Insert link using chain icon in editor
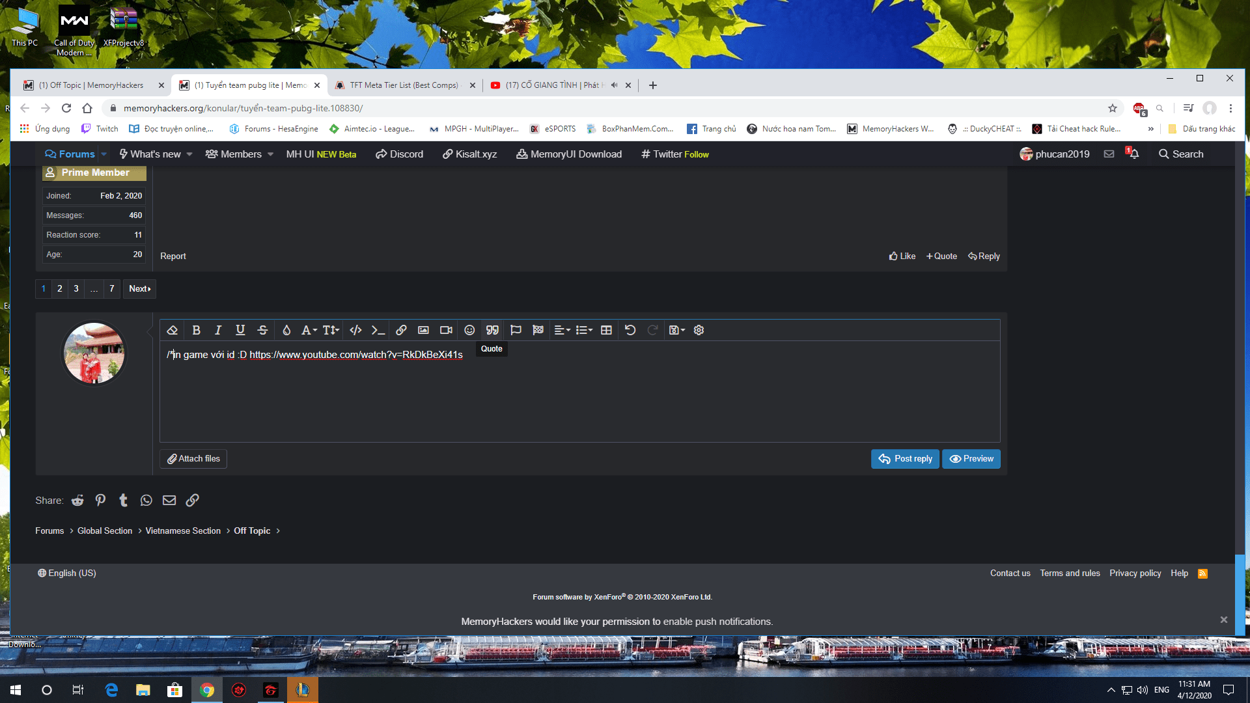The image size is (1250, 703). [x=401, y=330]
